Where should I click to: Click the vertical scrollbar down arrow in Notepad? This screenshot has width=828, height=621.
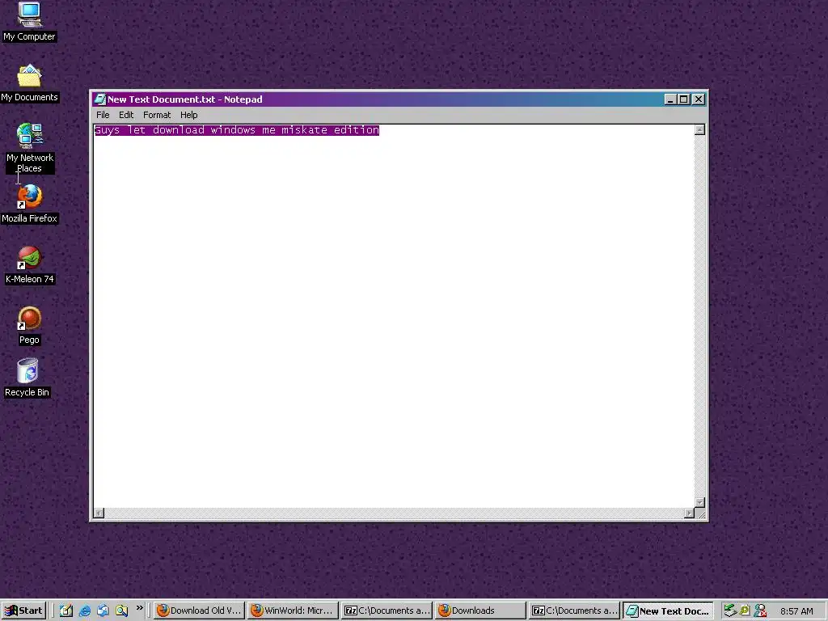pyautogui.click(x=699, y=502)
